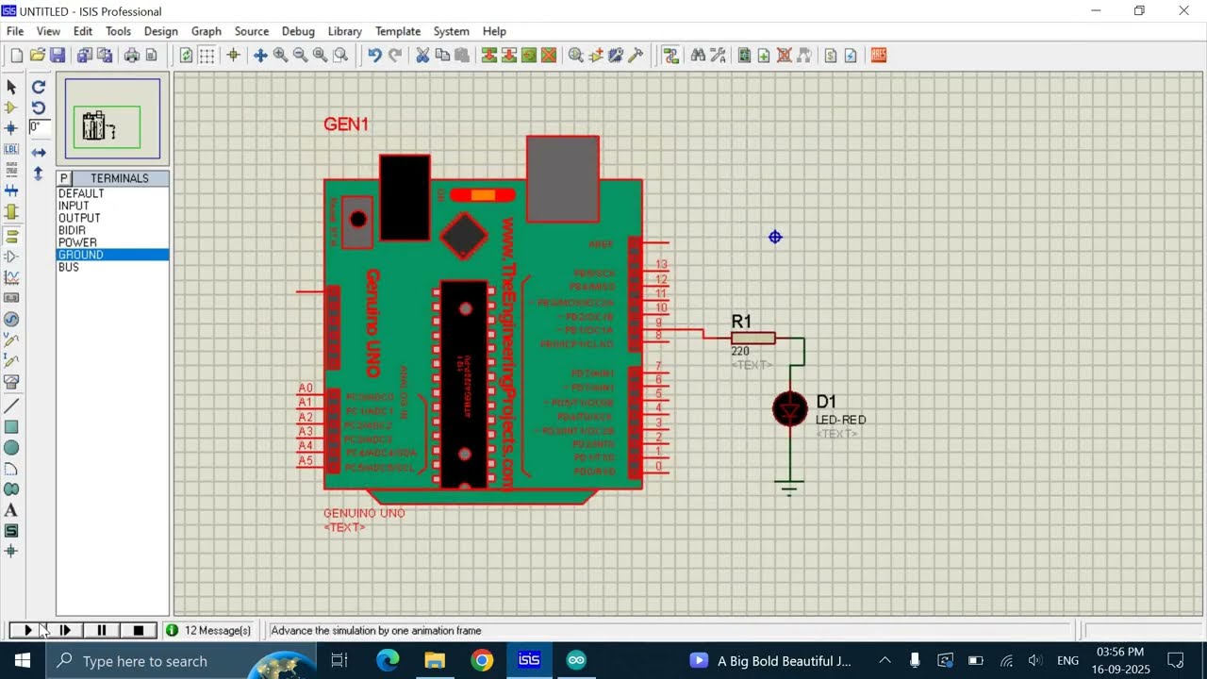
Task: Open Bill of Materials dollar icon
Action: [831, 56]
